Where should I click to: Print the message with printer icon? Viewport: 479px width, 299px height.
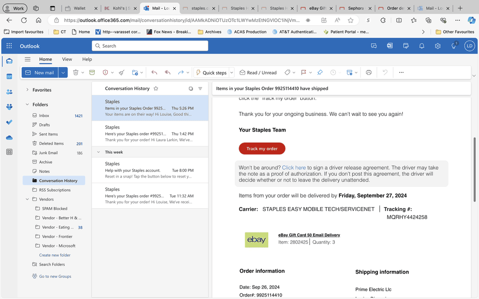(369, 73)
